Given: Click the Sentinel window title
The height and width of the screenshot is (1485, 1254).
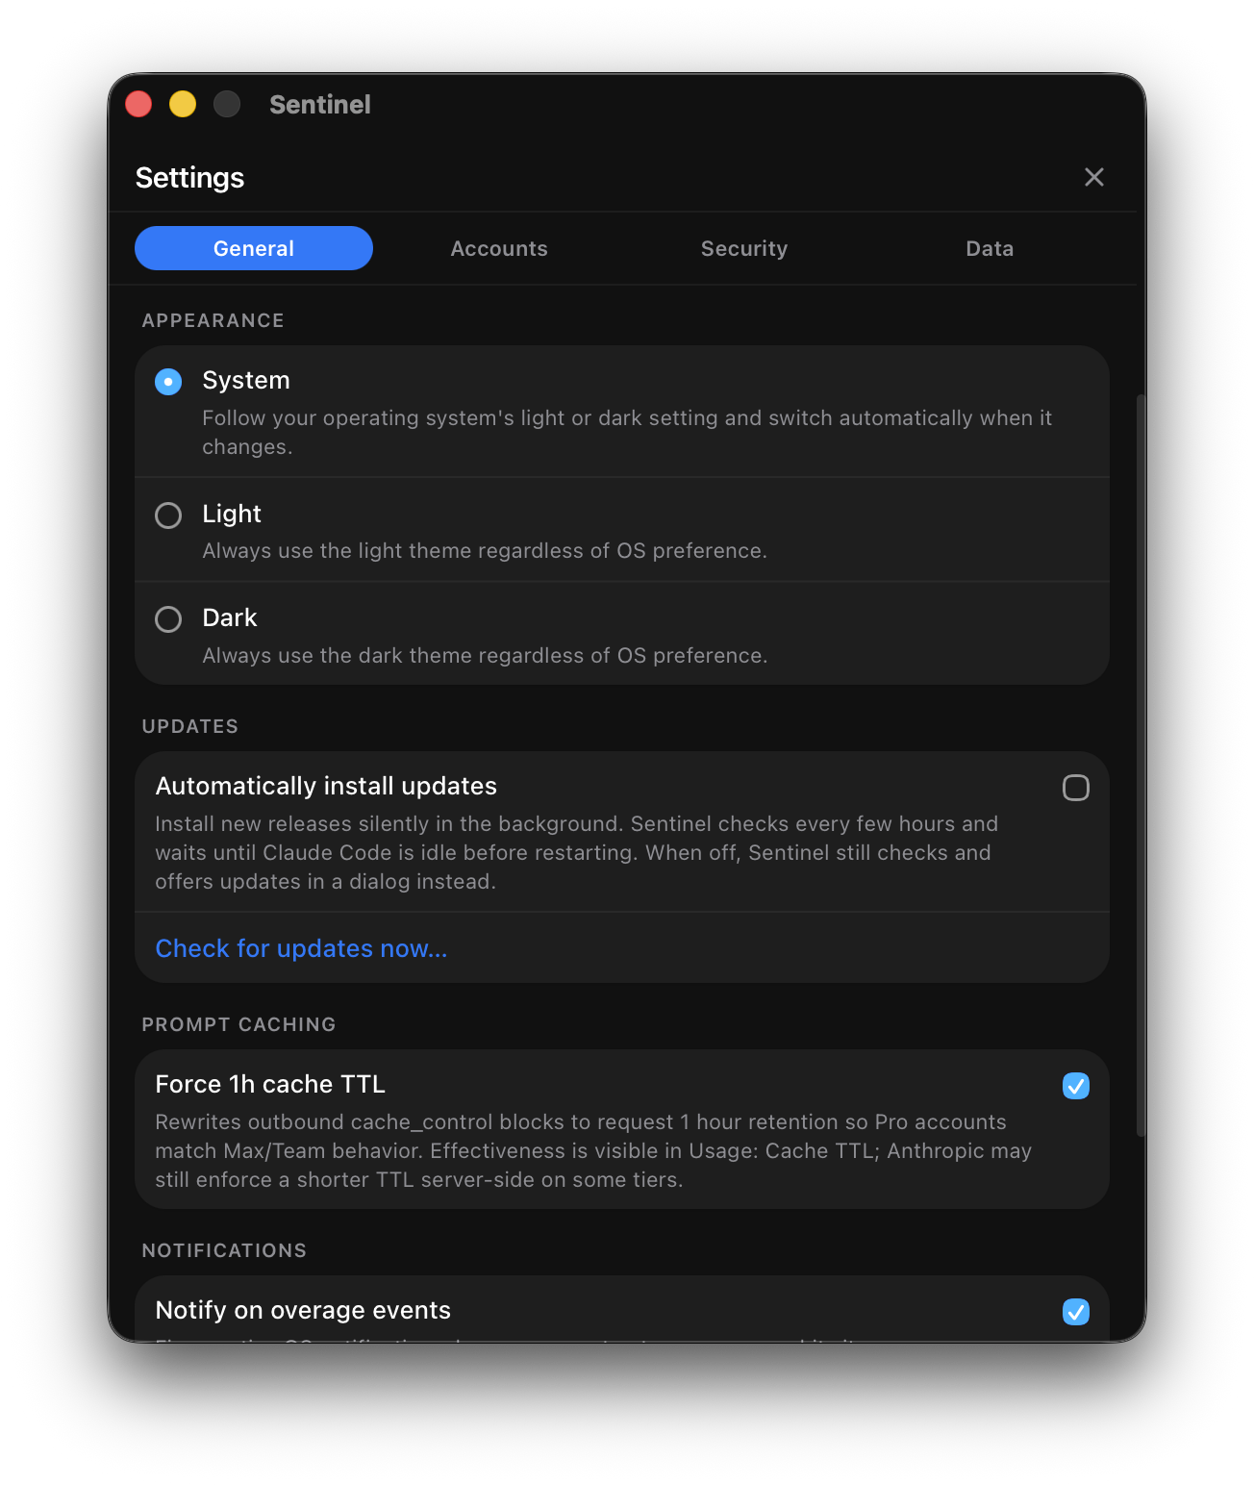Looking at the screenshot, I should [x=319, y=104].
